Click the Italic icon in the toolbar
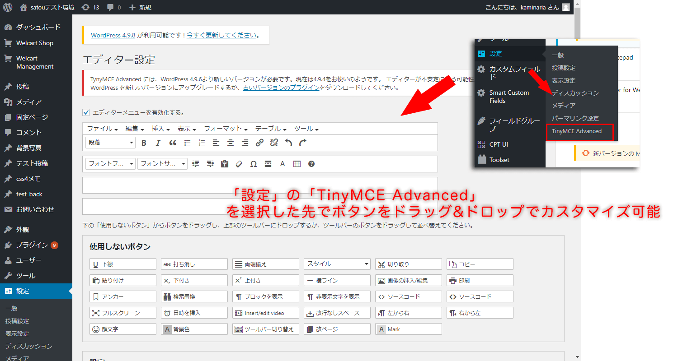678x361 pixels. [158, 143]
